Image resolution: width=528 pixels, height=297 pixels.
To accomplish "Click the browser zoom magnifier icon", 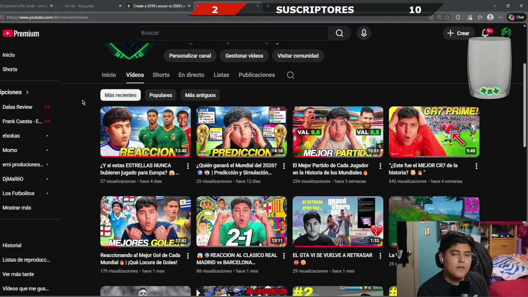I will pos(439,17).
